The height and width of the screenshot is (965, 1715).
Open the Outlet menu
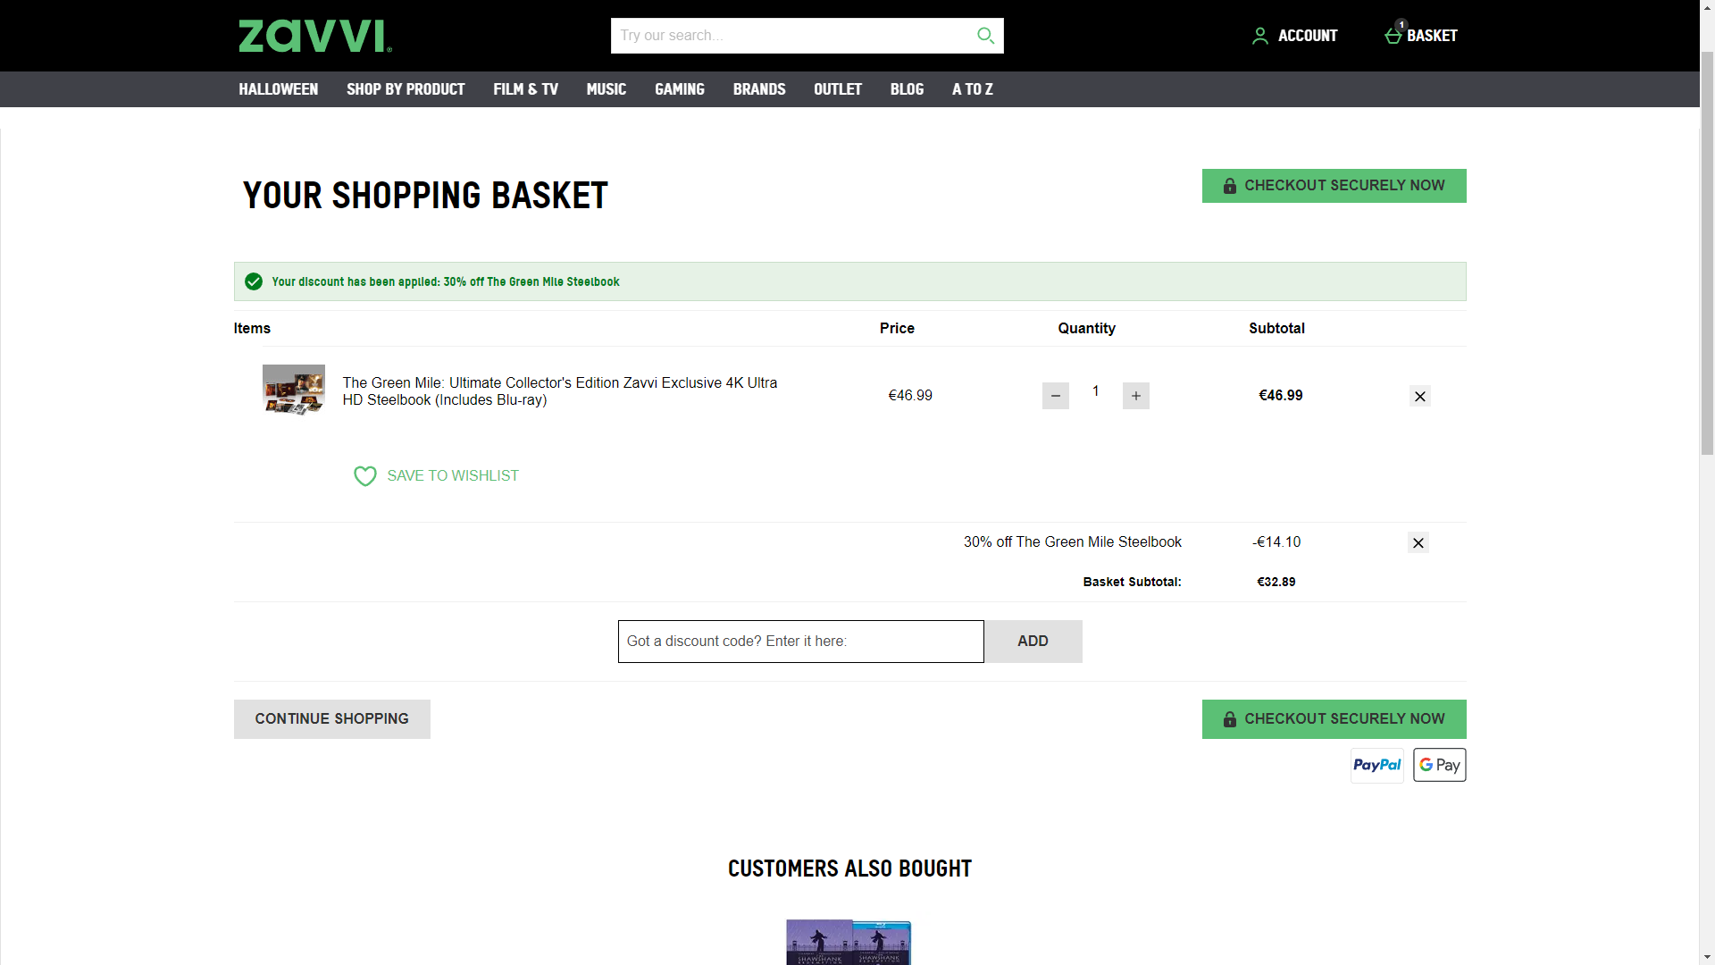click(837, 89)
